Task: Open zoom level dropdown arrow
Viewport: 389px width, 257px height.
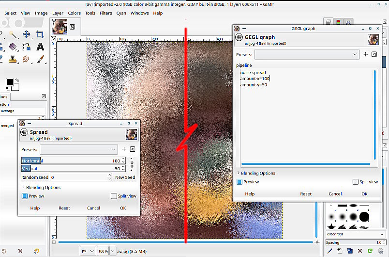Action: 113,251
